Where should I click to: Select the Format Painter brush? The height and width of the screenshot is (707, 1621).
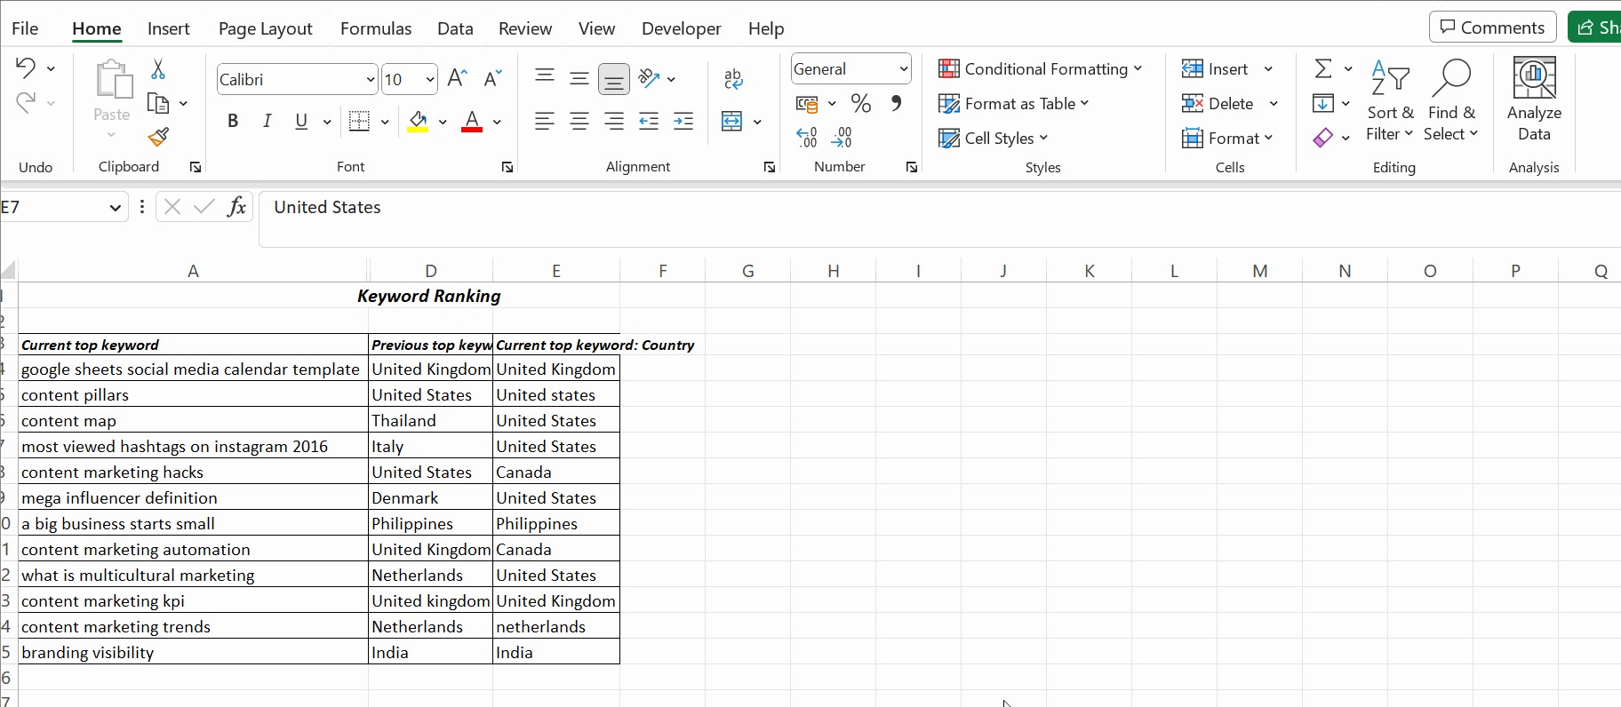pos(158,137)
